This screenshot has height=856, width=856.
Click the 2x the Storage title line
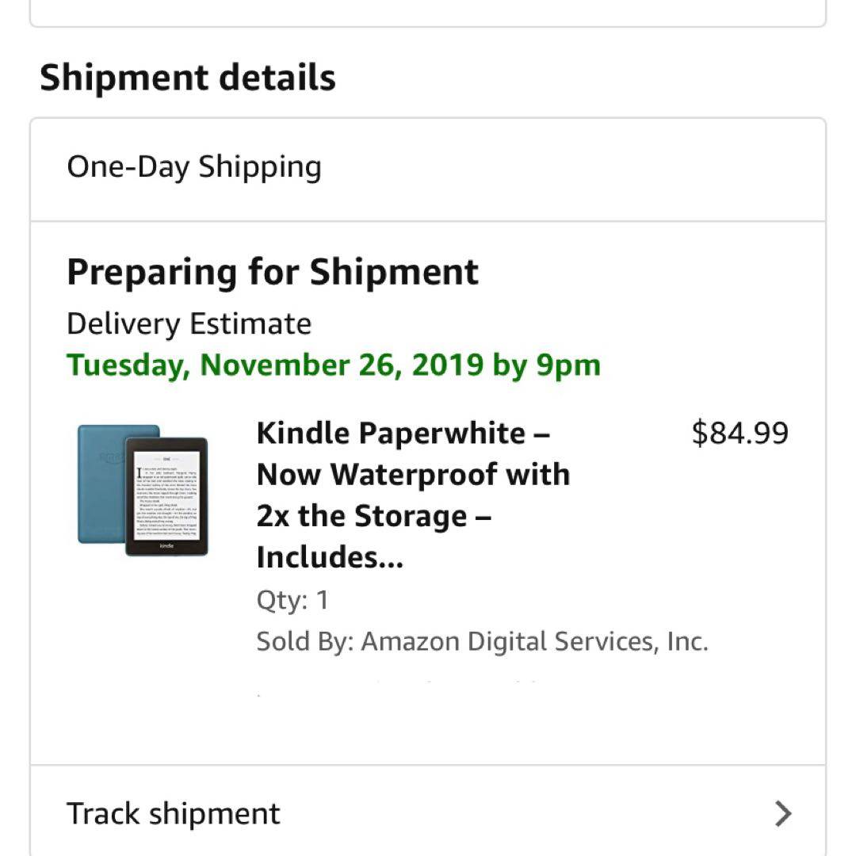click(x=374, y=517)
